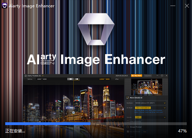Click the "47%" progress percentage
192x138 pixels.
click(x=182, y=131)
